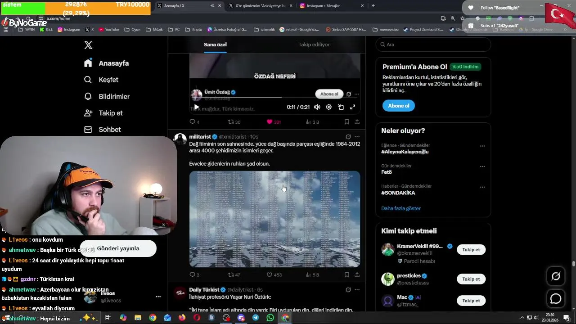This screenshot has width=576, height=324.
Task: Click Abone ol on the video overlay
Action: coord(329,94)
